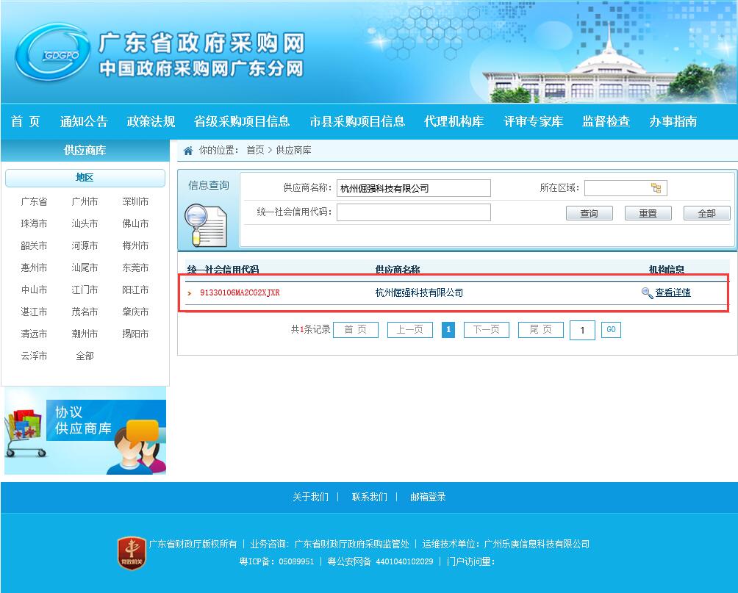
Task: Open the 所在区域 selector field
Action: pos(616,188)
